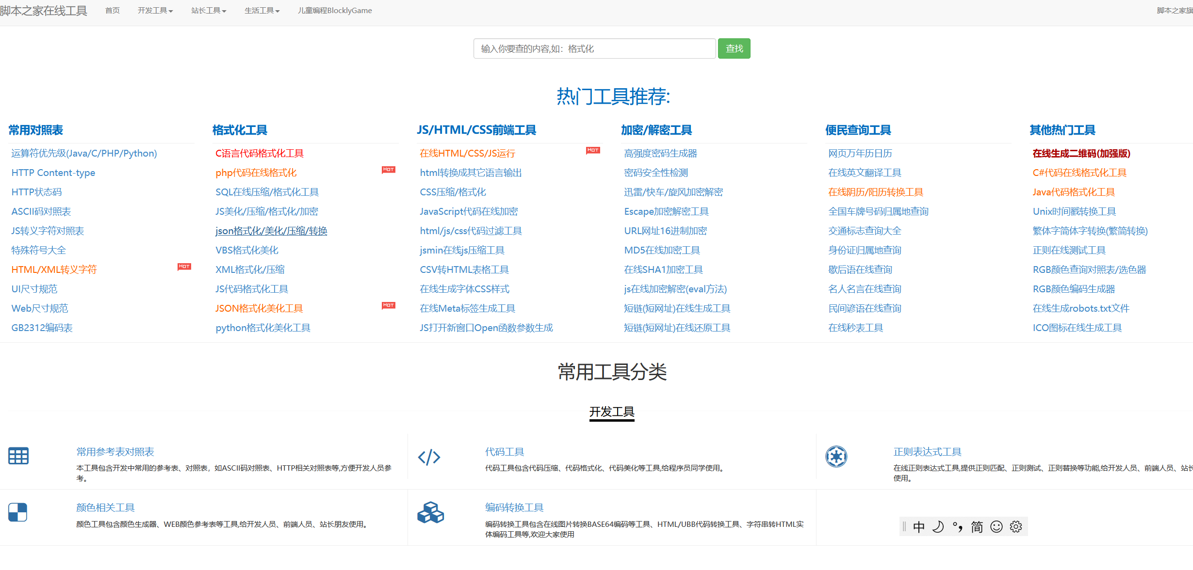Open IME emoji smiley panel
Viewport: 1193px width, 570px height.
[996, 527]
